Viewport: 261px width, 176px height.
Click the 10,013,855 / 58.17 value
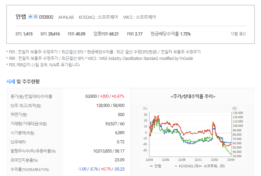click(x=109, y=151)
